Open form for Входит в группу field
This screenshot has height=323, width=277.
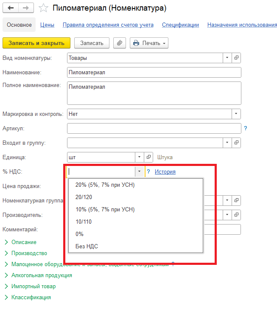[237, 143]
